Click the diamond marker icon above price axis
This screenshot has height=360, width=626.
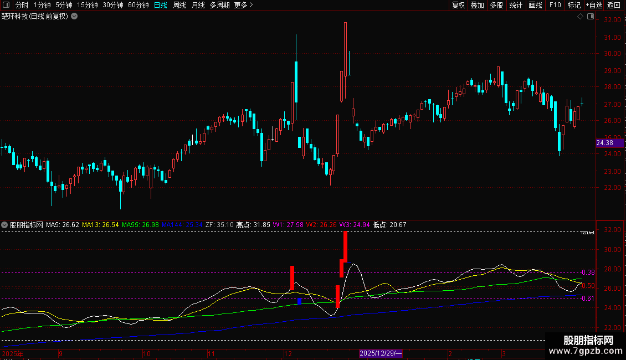click(x=580, y=17)
